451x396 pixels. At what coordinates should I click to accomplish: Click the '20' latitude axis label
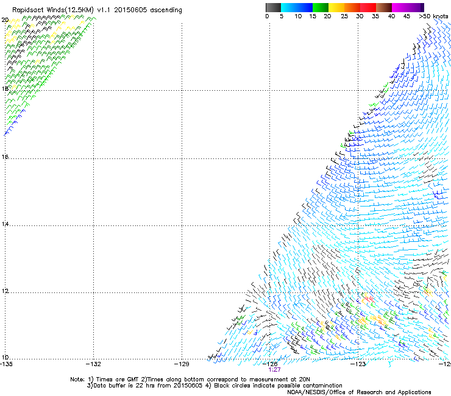click(5, 20)
